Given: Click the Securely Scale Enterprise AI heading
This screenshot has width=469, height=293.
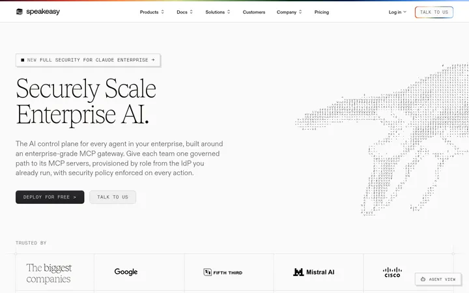Looking at the screenshot, I should click(86, 102).
